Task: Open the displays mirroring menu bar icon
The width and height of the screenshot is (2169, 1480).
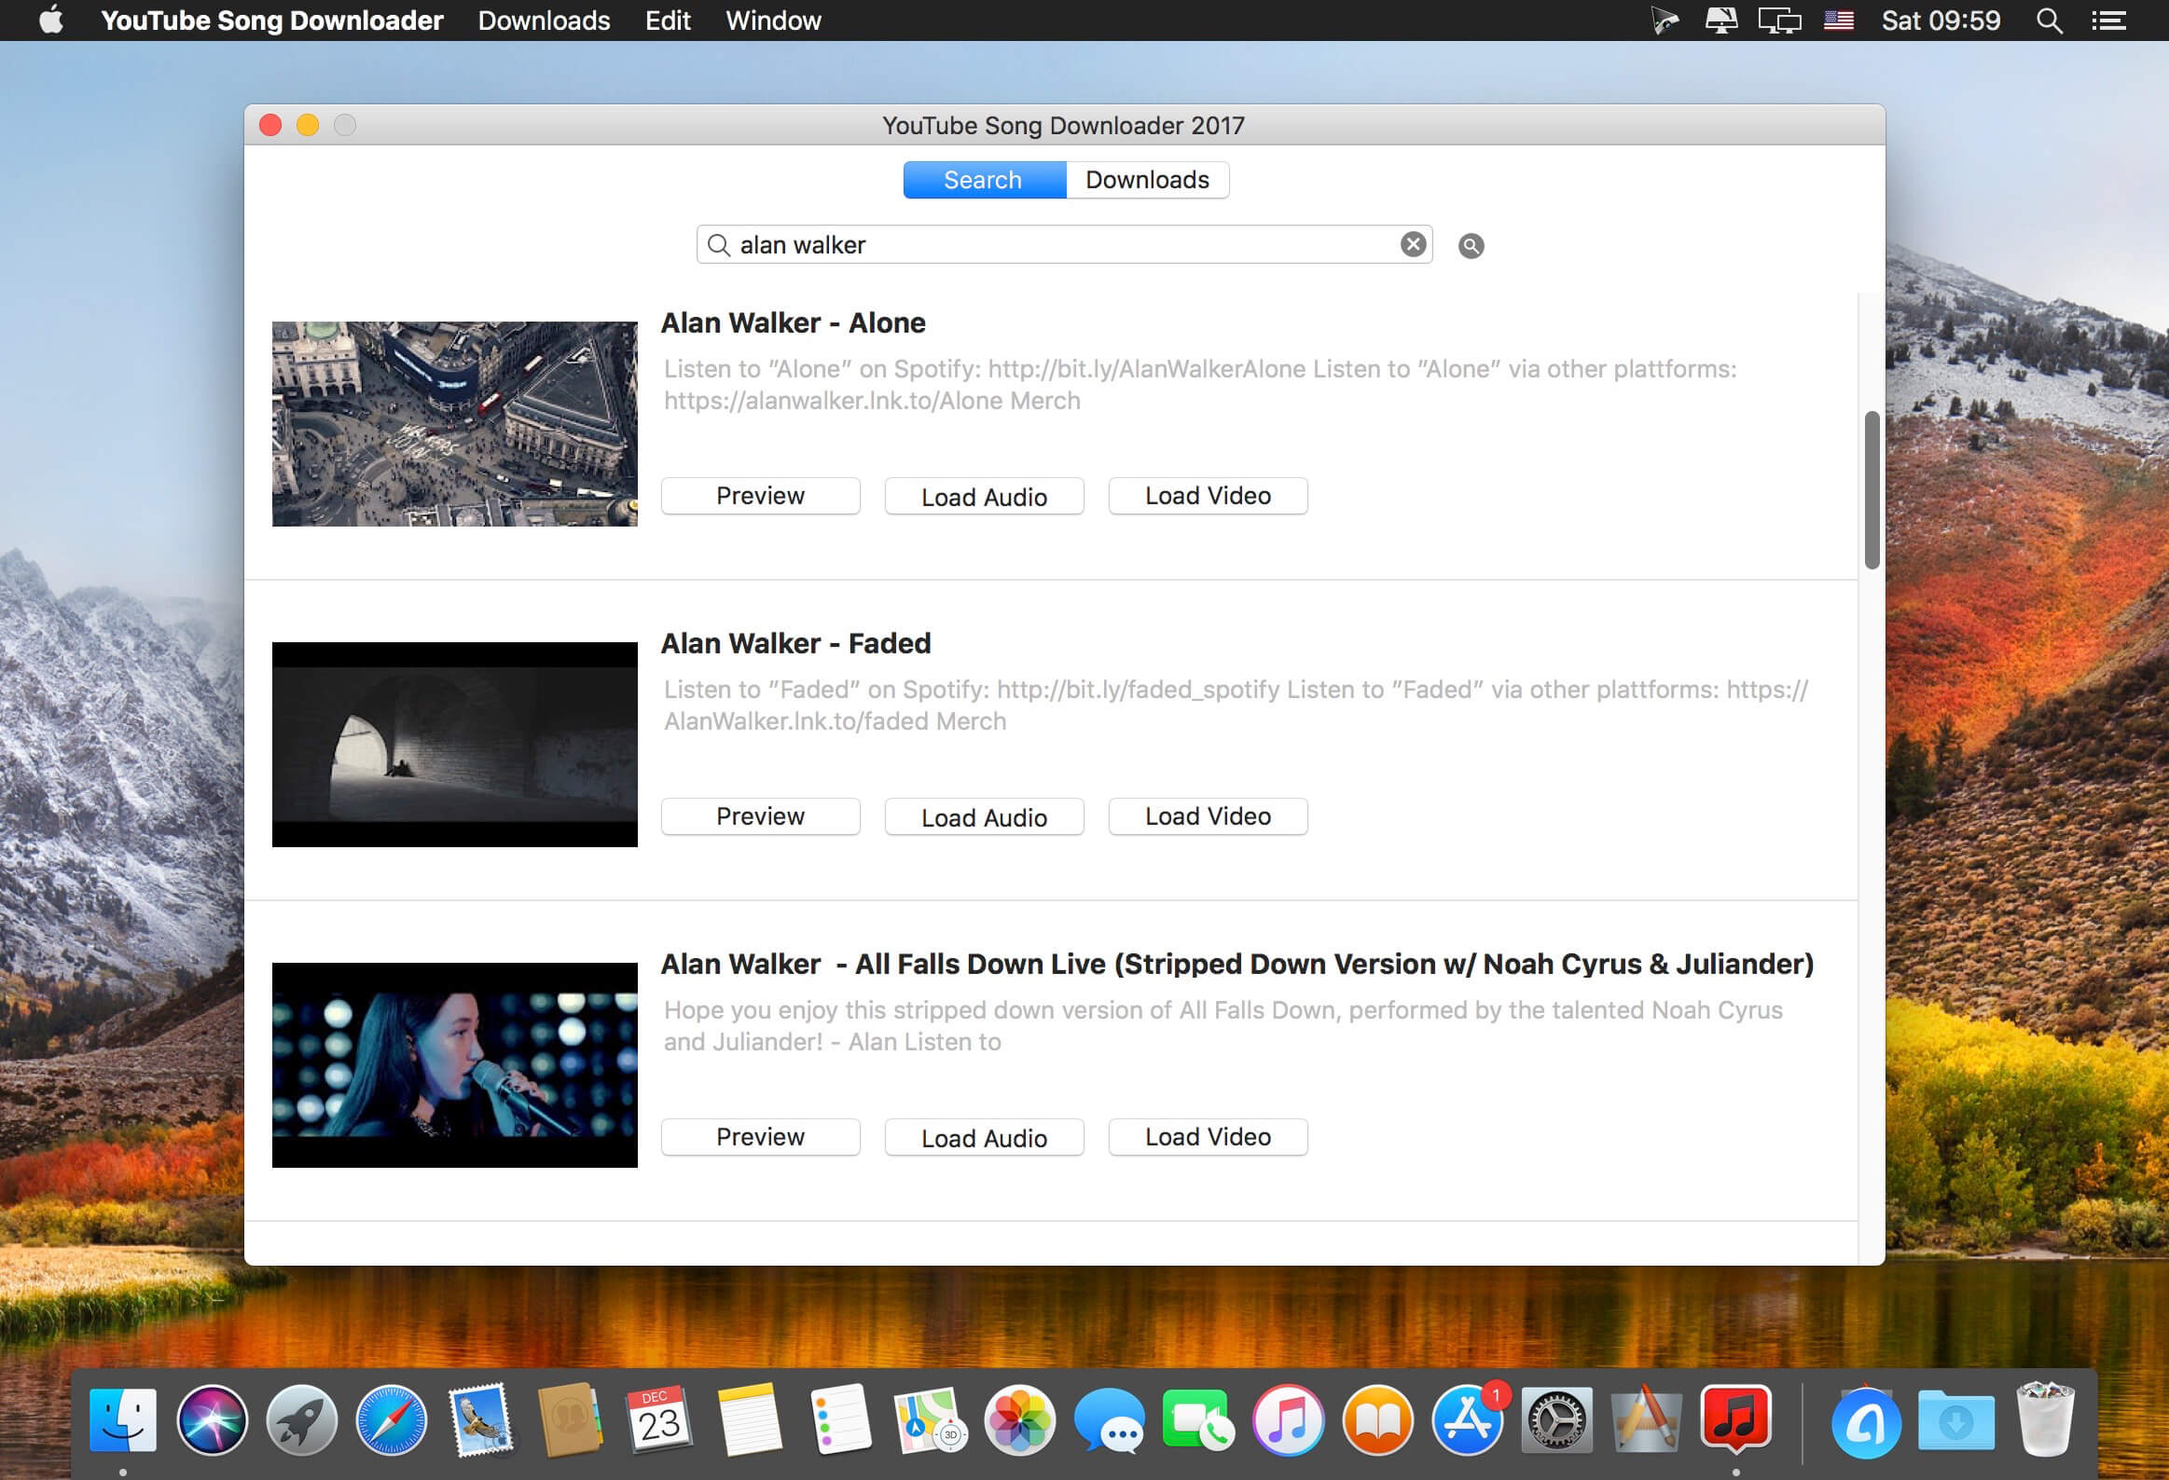Action: (x=1779, y=21)
